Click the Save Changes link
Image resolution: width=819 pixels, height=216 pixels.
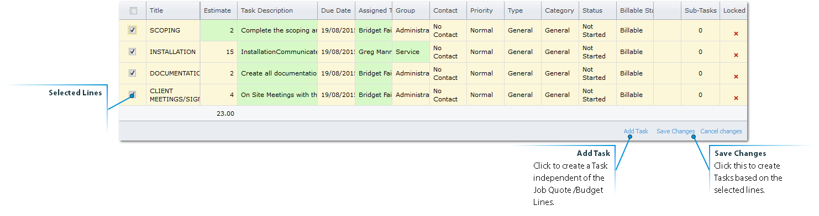675,131
